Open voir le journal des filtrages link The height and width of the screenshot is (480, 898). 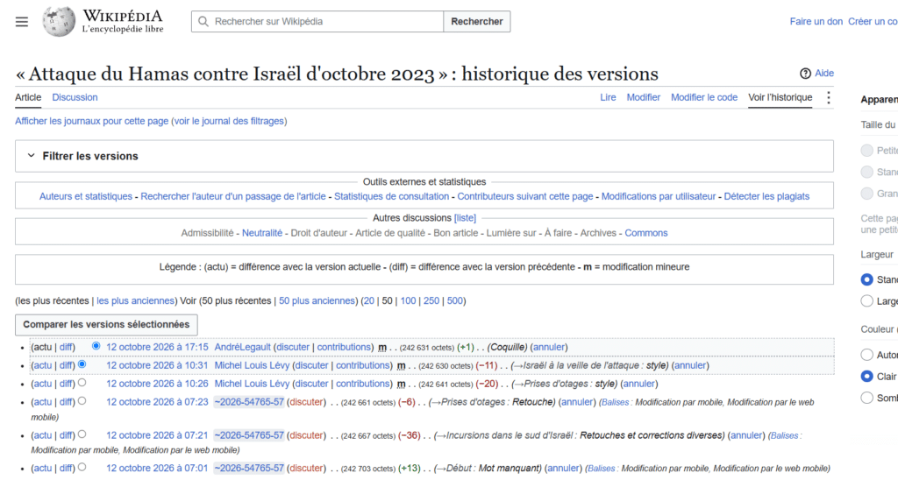pyautogui.click(x=229, y=121)
